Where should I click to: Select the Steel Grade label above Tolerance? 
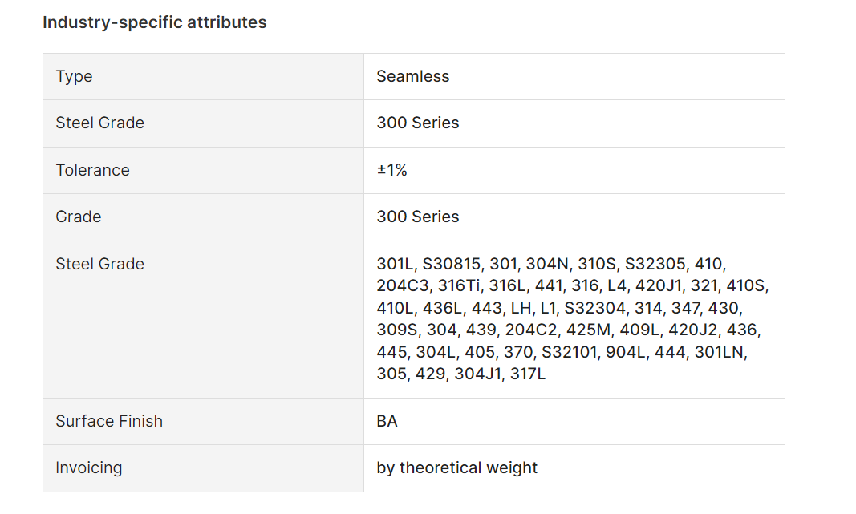click(x=99, y=123)
